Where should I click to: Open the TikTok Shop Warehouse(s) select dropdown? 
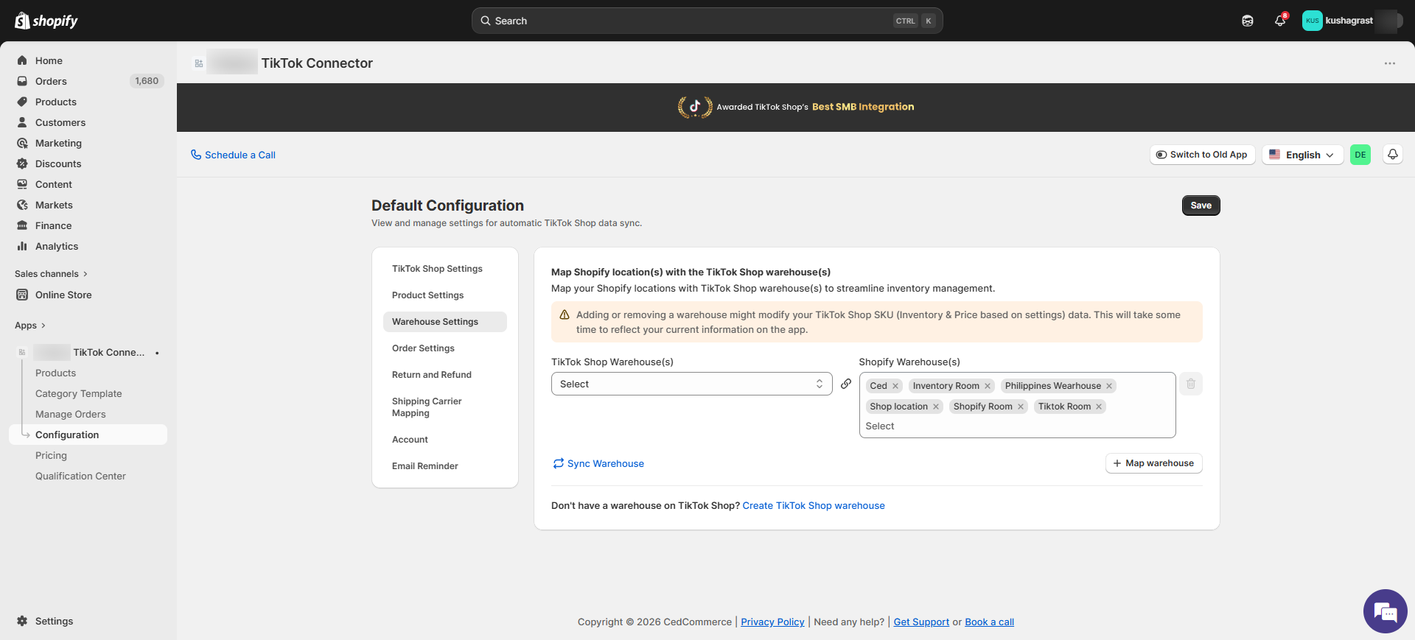click(x=691, y=384)
